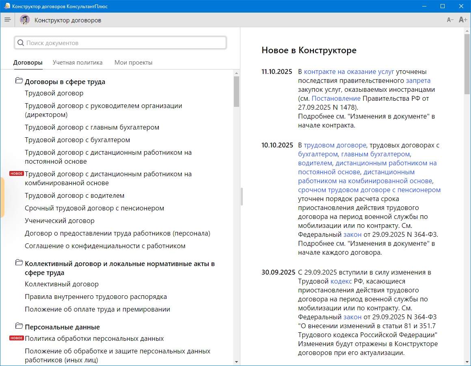471x366 pixels.
Task: Open Правила внутреннего трудового распорядка
Action: pos(96,297)
